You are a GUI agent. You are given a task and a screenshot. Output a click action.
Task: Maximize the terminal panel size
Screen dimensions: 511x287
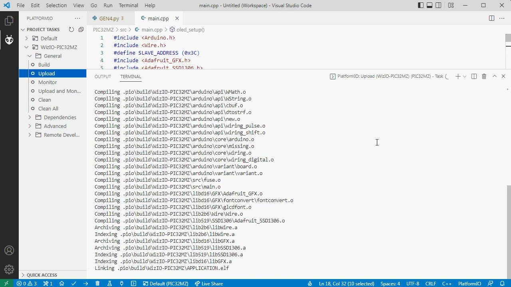click(494, 76)
